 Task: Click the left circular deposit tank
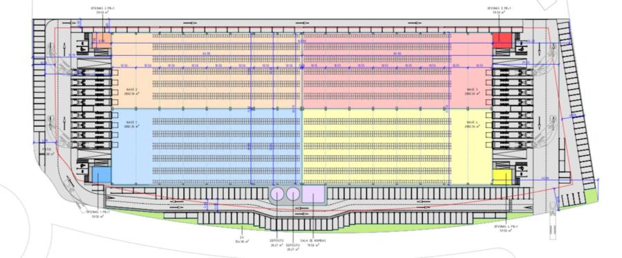coord(277,195)
